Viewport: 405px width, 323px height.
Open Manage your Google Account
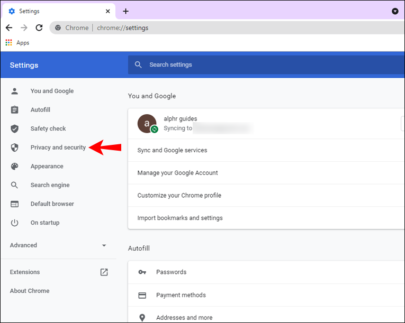266,173
